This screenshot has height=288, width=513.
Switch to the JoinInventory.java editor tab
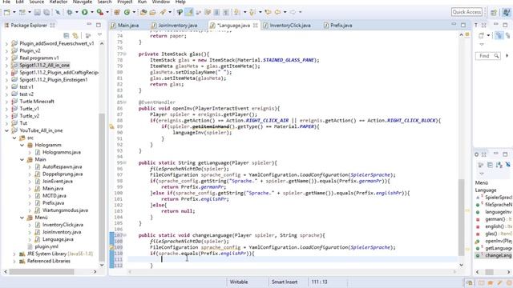tap(177, 26)
